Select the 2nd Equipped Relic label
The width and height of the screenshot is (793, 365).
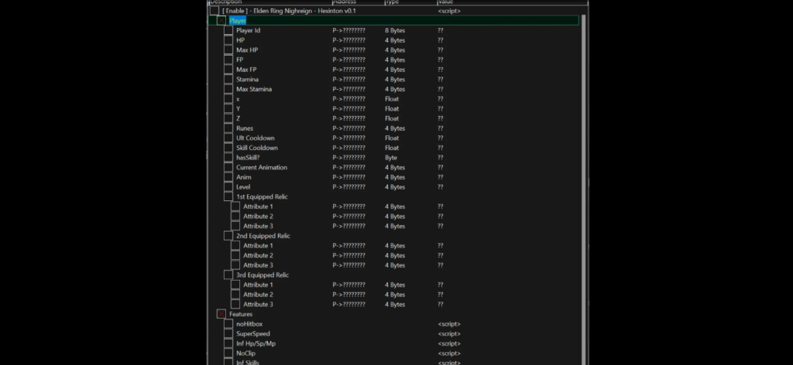[x=263, y=236]
